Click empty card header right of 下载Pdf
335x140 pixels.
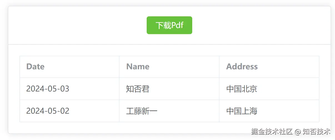click(261, 25)
